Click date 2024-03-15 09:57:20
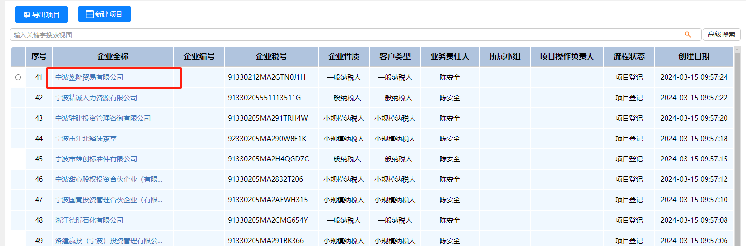This screenshot has width=746, height=246. click(x=694, y=118)
